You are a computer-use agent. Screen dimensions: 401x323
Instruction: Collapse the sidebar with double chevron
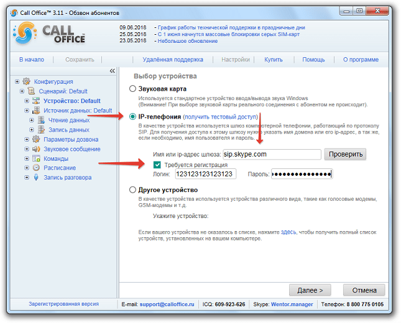[113, 71]
